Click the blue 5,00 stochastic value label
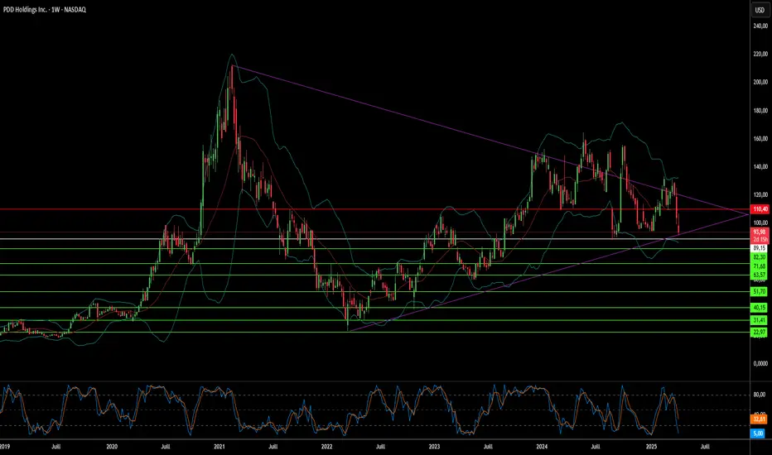The image size is (772, 455). (758, 432)
